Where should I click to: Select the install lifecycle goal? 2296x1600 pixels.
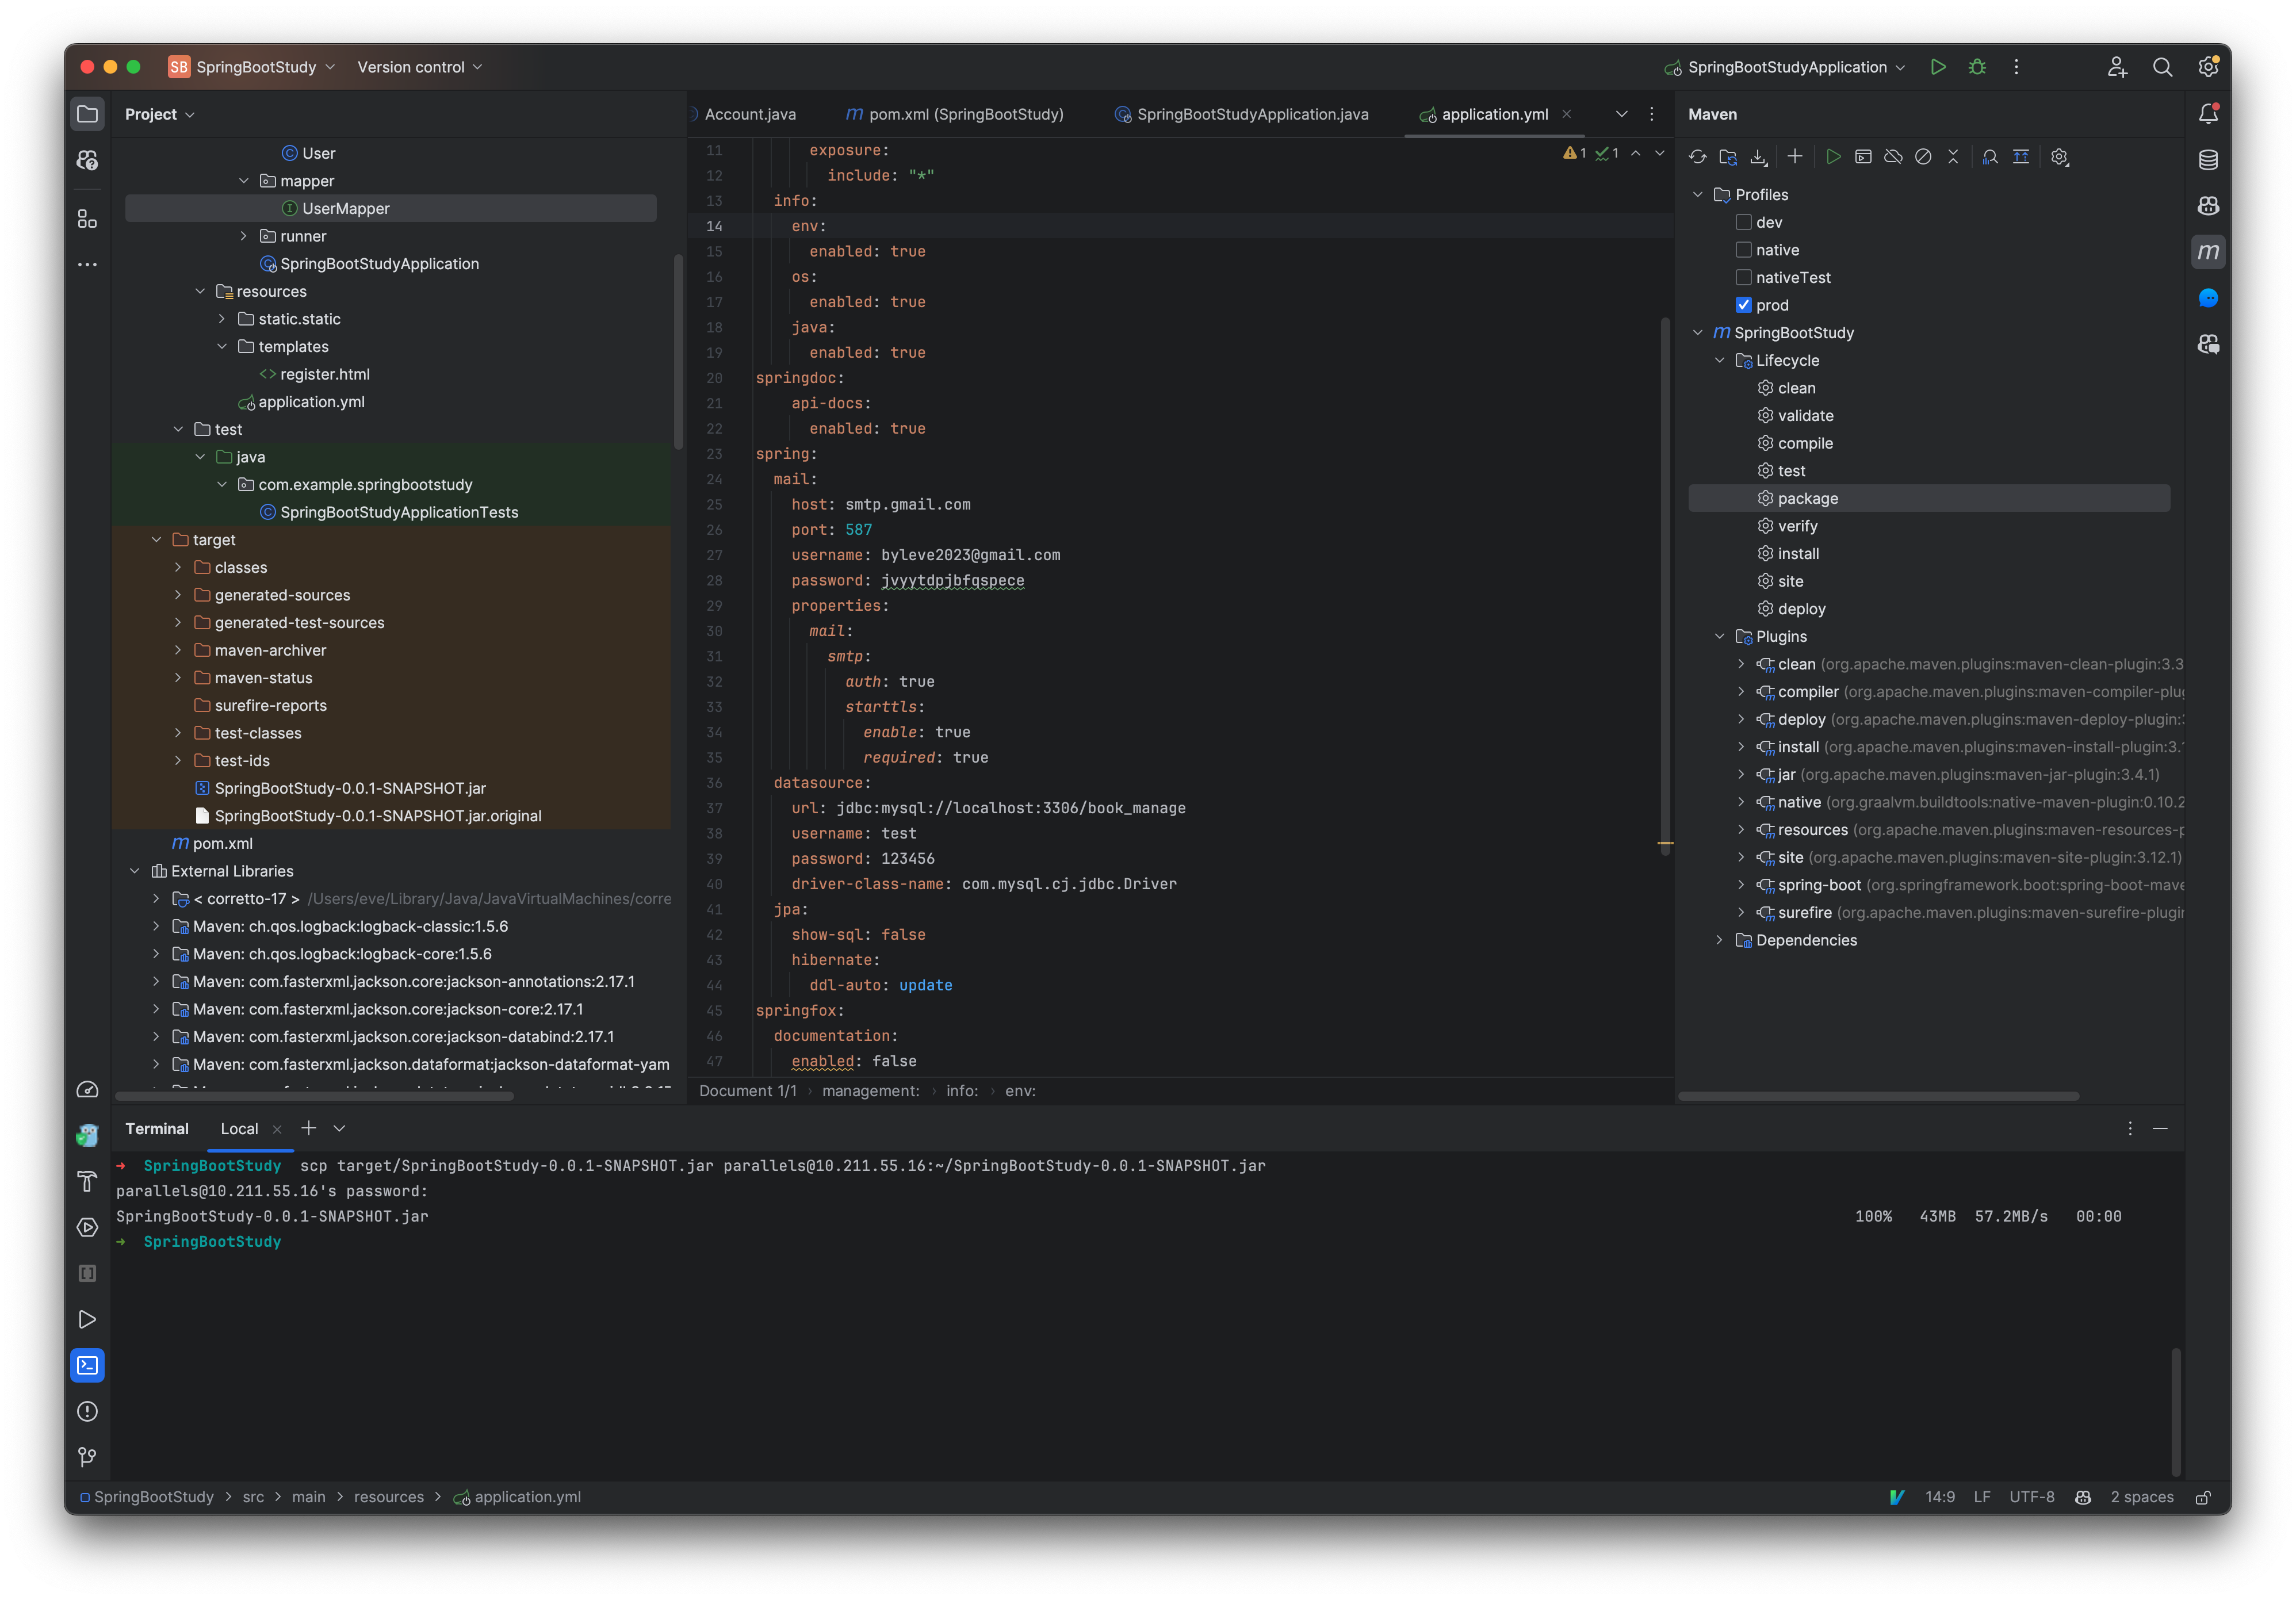click(x=1798, y=554)
